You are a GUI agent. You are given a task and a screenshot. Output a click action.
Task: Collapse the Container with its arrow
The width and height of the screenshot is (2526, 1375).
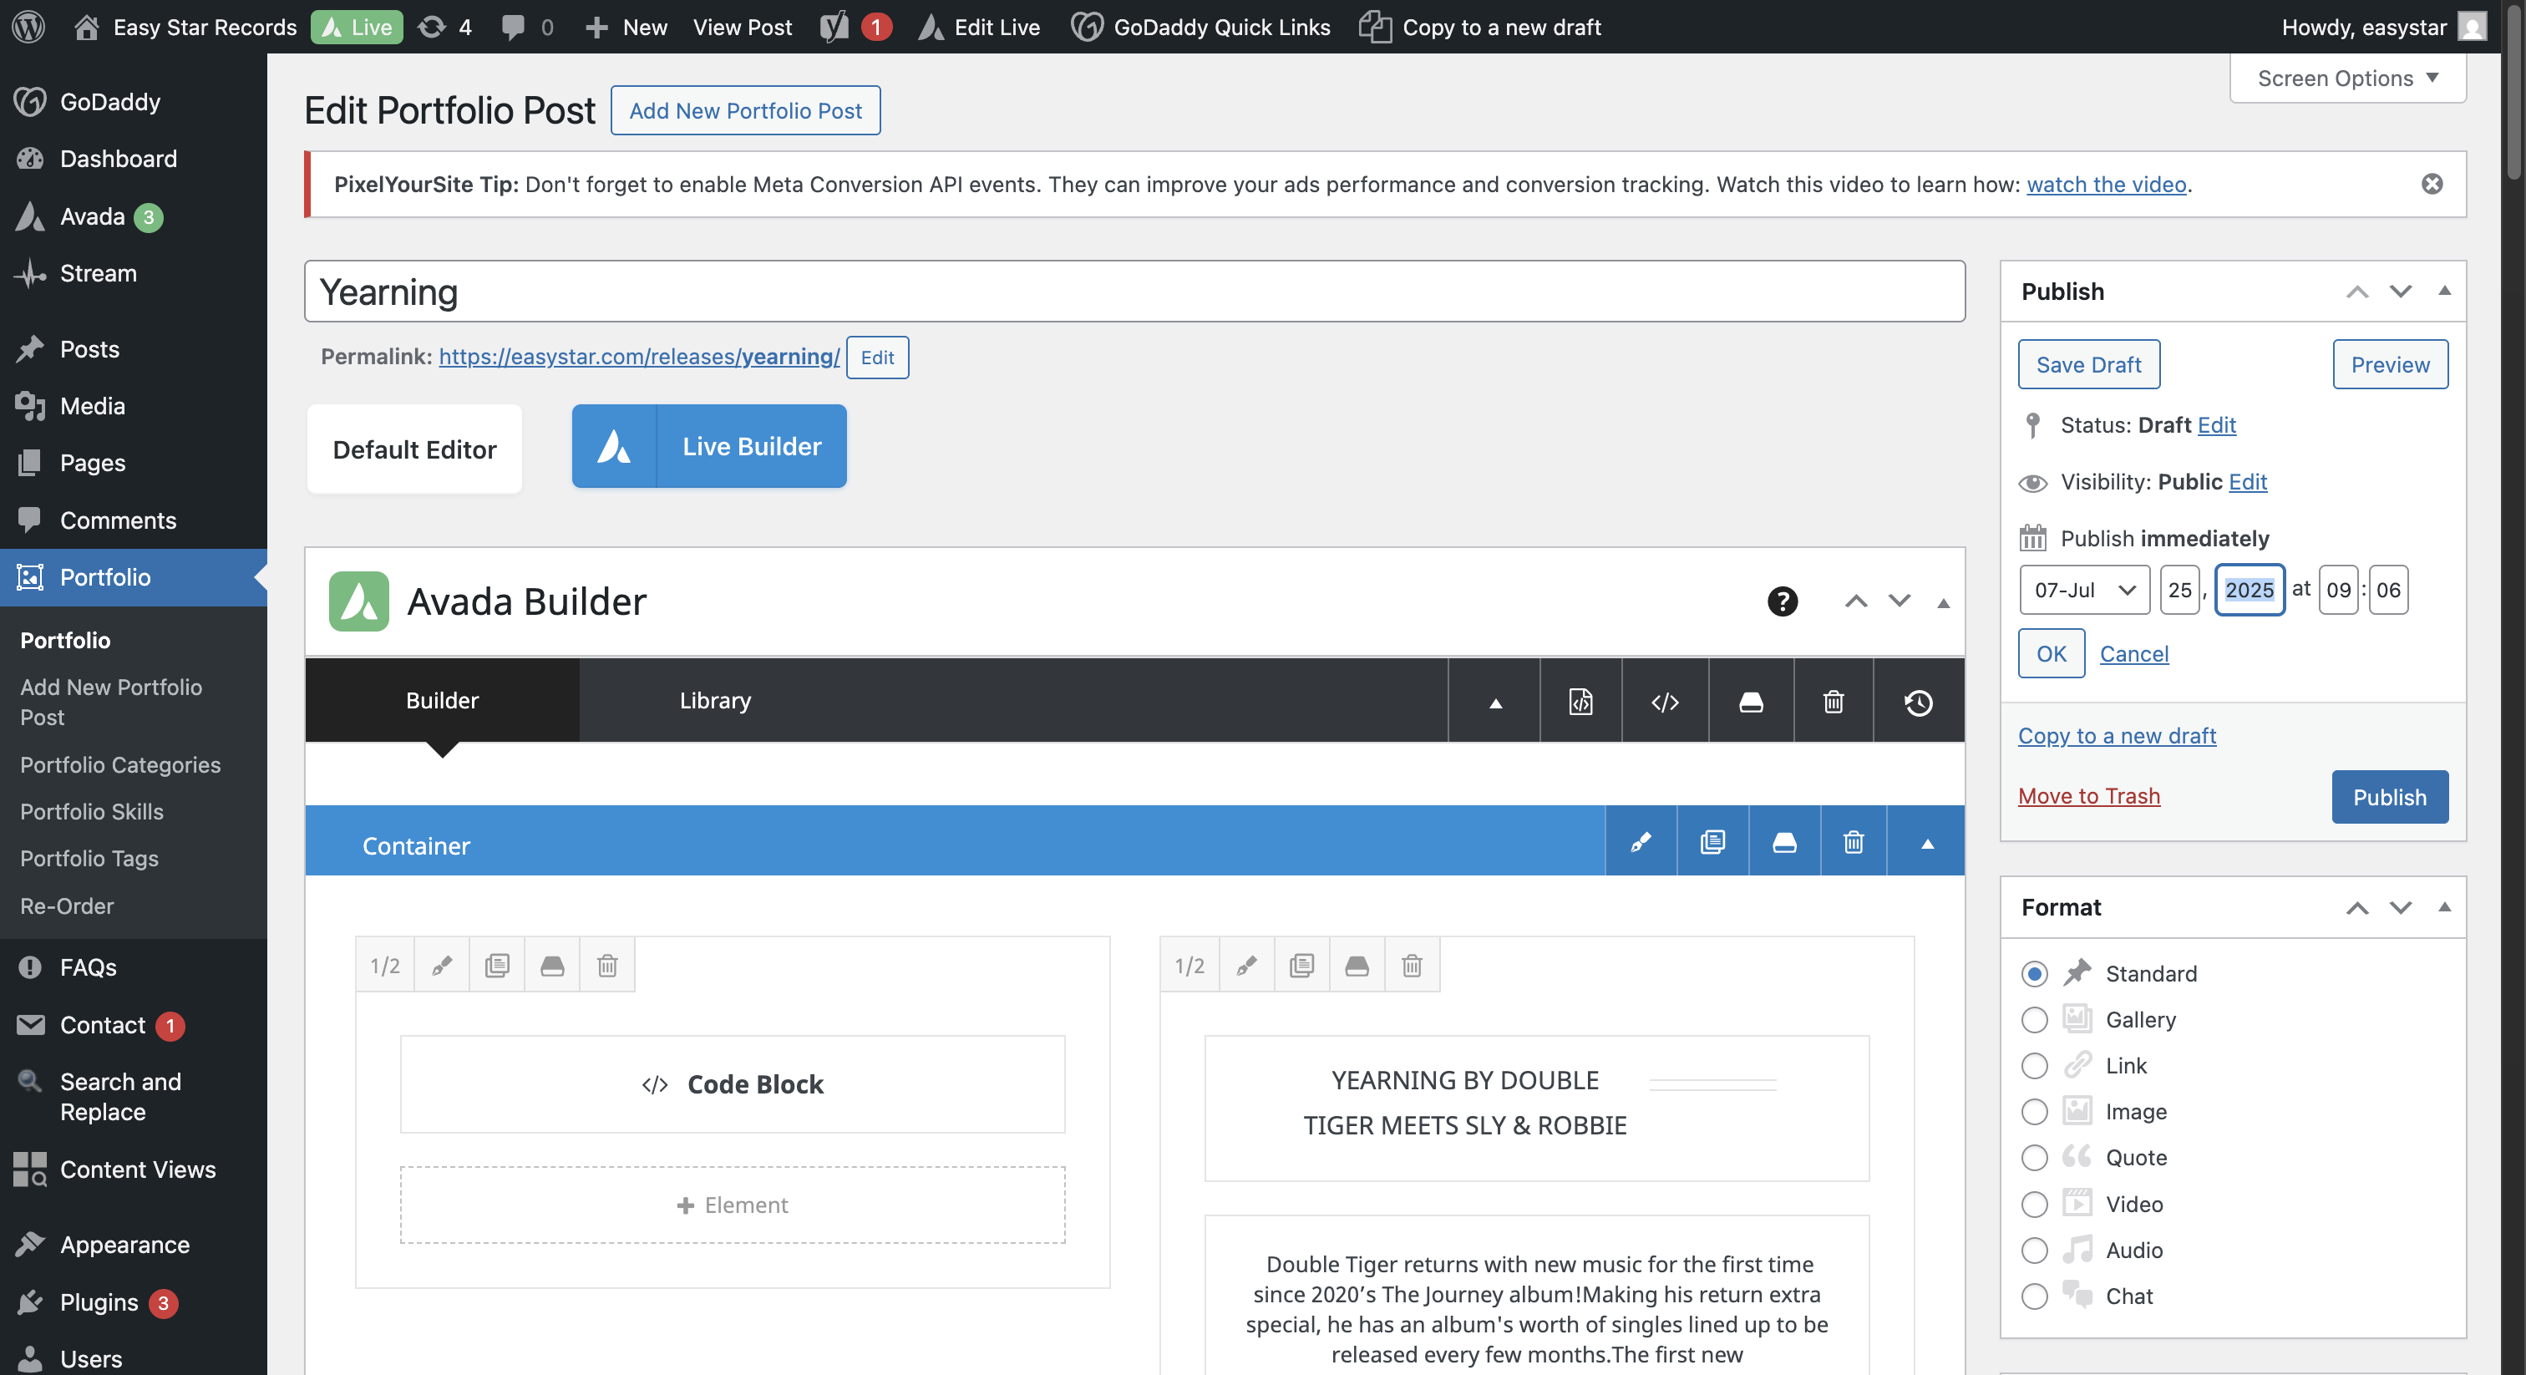click(1926, 842)
